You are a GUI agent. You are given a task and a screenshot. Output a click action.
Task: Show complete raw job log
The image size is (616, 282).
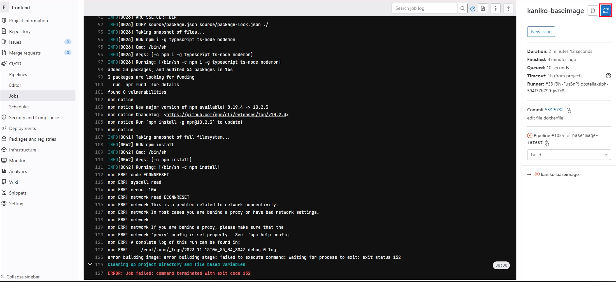pos(483,8)
